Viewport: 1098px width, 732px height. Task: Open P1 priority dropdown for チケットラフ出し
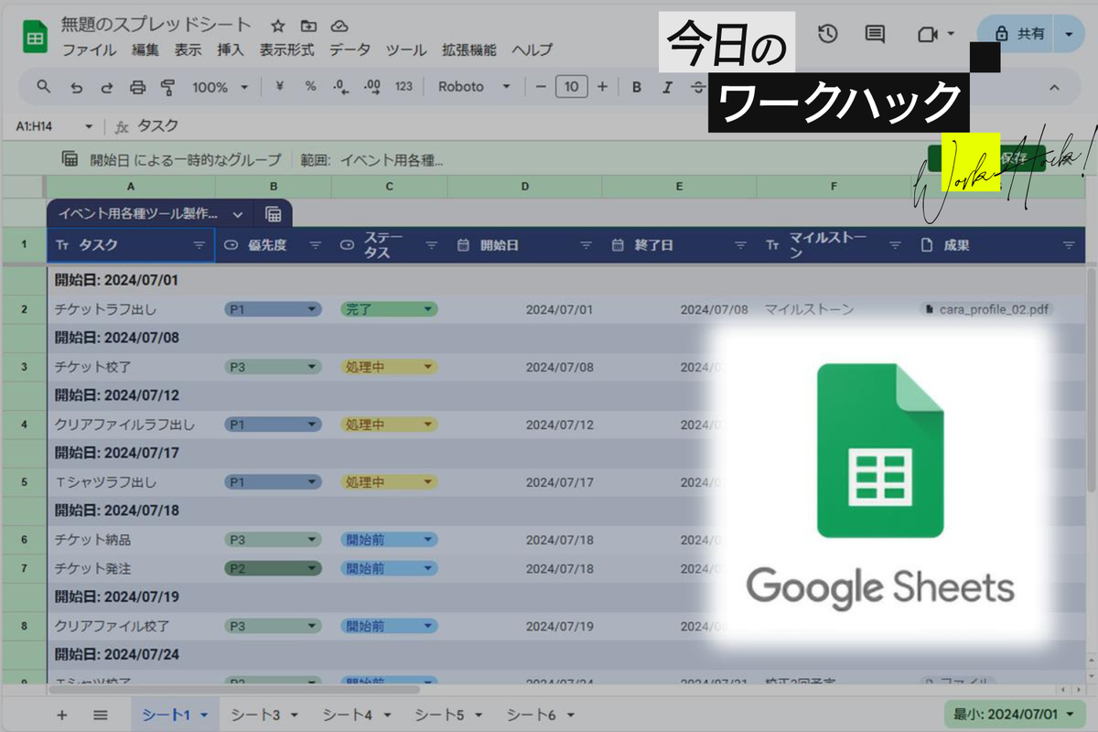(x=273, y=309)
